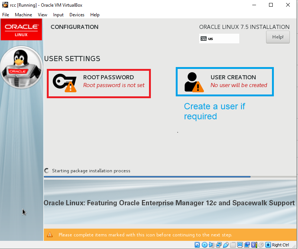Viewport: 298px width, 249px height.
Task: Click the USB devices status icon
Action: coord(226,245)
